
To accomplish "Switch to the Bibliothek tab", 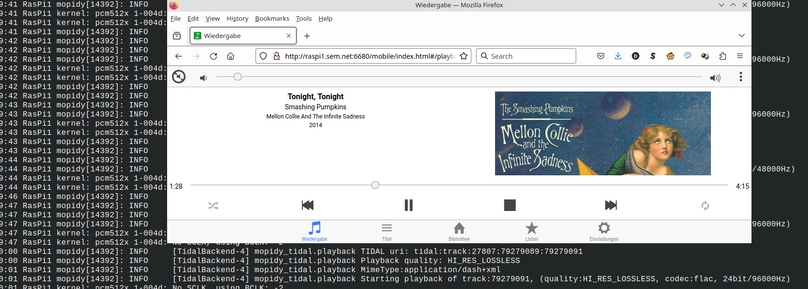I will tap(459, 231).
